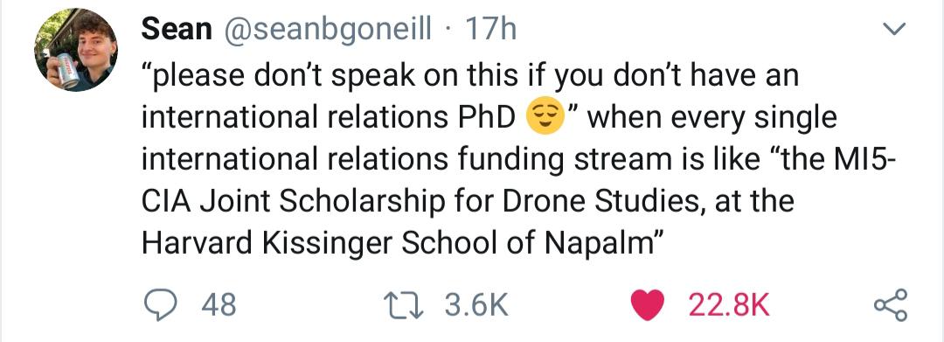Click the text 'Harvard Kissinger School of Napalm'

[x=396, y=242]
